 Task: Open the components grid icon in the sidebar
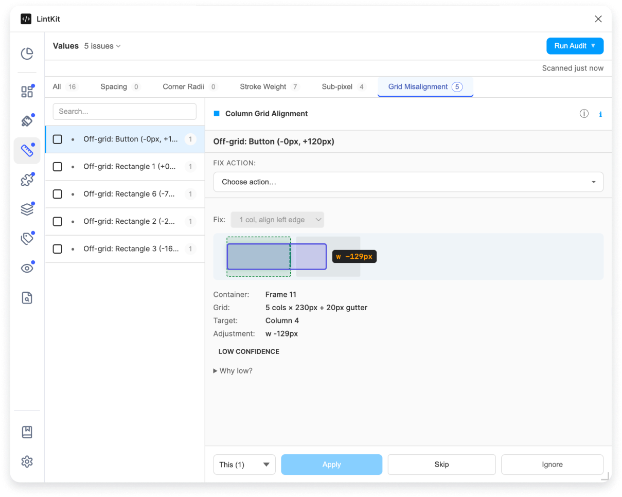pos(27,92)
